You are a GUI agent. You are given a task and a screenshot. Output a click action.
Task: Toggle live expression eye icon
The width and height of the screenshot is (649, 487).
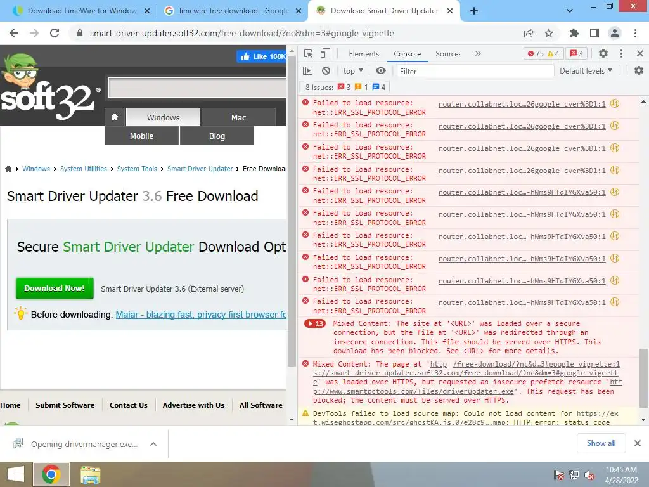click(381, 71)
